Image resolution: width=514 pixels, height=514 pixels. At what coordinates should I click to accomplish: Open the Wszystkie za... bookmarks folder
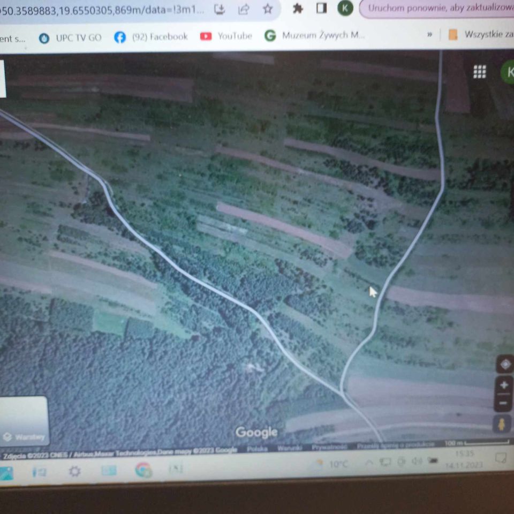click(483, 34)
